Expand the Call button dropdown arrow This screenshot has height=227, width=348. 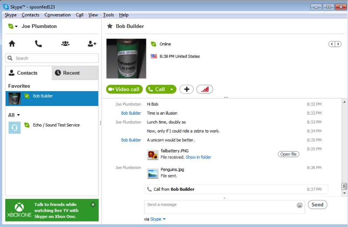172,89
